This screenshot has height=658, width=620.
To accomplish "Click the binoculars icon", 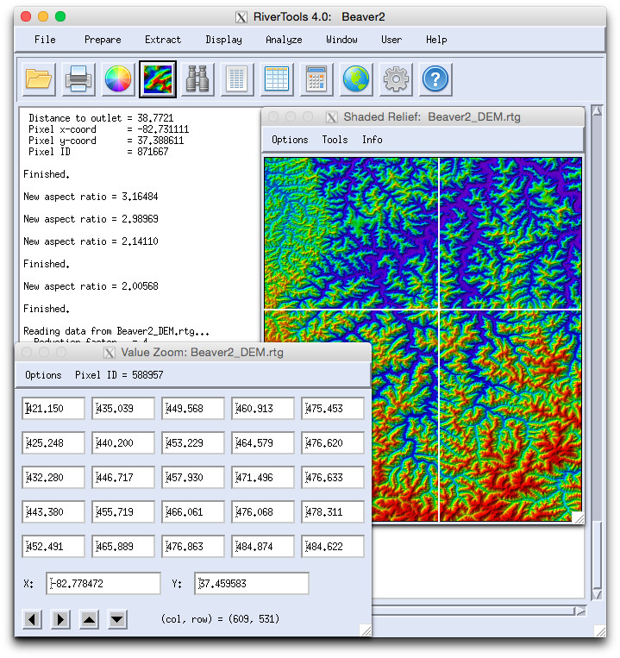I will pyautogui.click(x=197, y=80).
